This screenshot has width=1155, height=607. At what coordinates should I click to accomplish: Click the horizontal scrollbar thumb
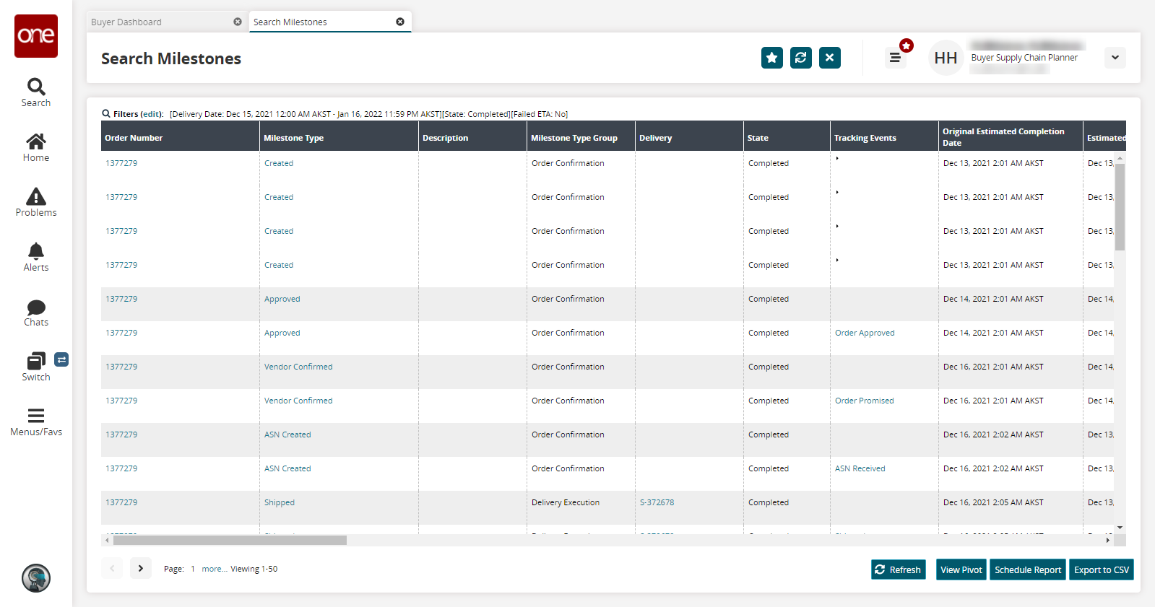click(x=230, y=540)
